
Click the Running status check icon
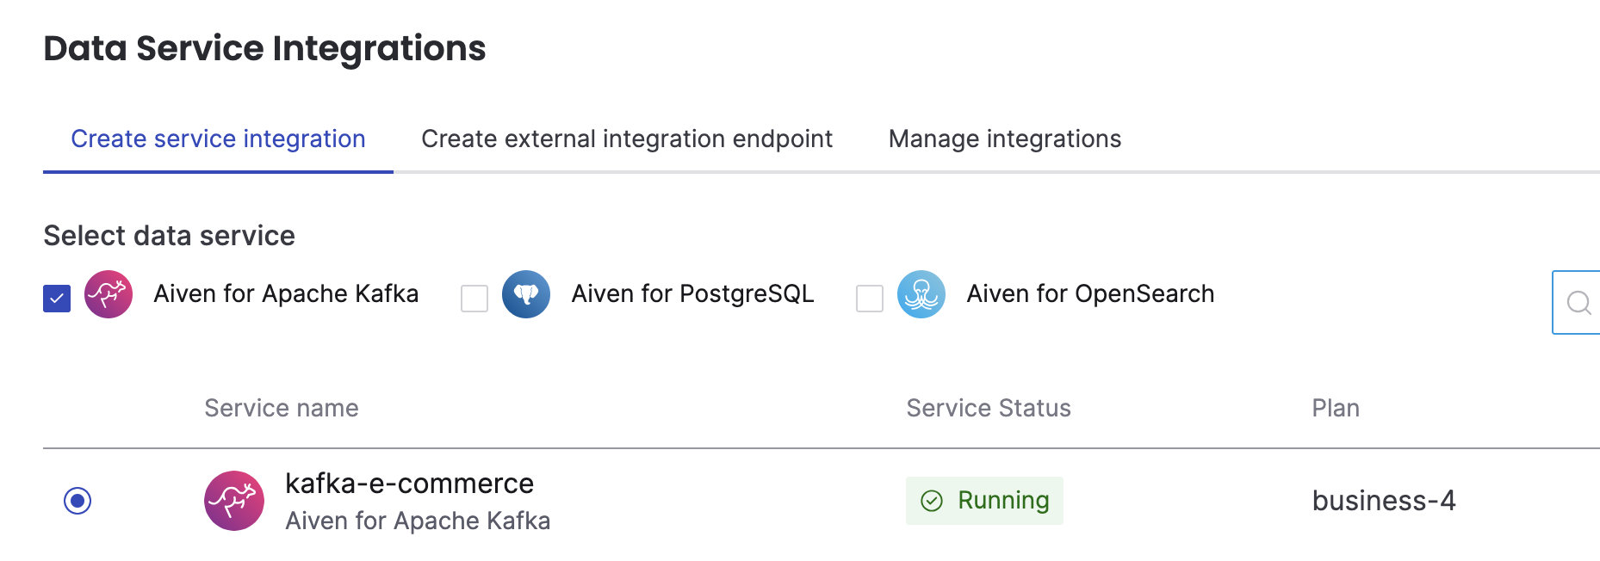pyautogui.click(x=932, y=501)
